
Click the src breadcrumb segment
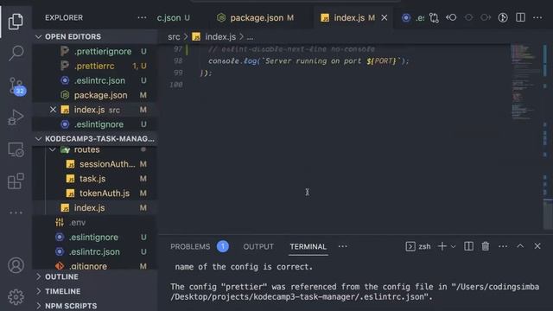(x=174, y=36)
